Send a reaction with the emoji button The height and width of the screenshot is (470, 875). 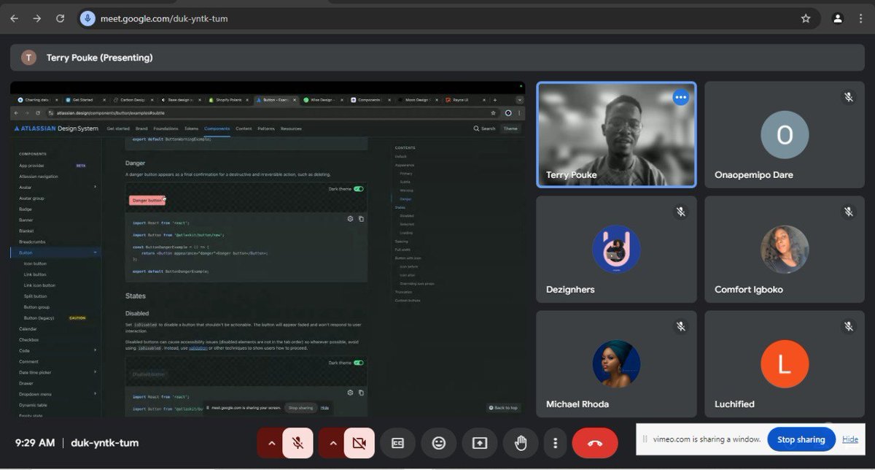coord(439,443)
